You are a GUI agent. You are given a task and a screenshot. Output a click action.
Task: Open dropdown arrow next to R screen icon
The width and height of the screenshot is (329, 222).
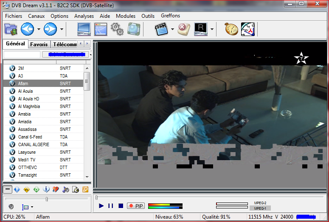click(x=212, y=30)
